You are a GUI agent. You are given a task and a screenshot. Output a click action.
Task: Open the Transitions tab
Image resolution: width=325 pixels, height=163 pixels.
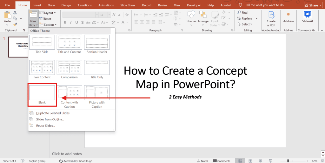coord(84,5)
